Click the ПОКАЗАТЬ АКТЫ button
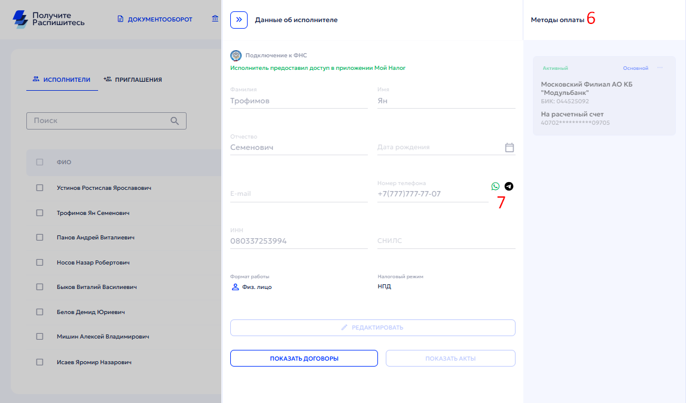 tap(450, 358)
